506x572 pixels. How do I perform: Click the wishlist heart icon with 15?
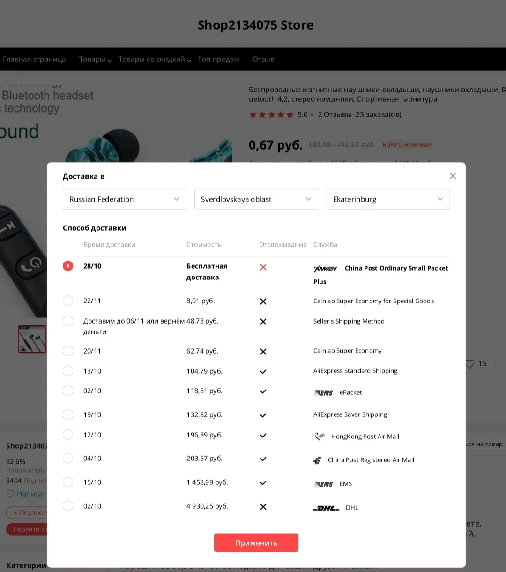pos(470,364)
